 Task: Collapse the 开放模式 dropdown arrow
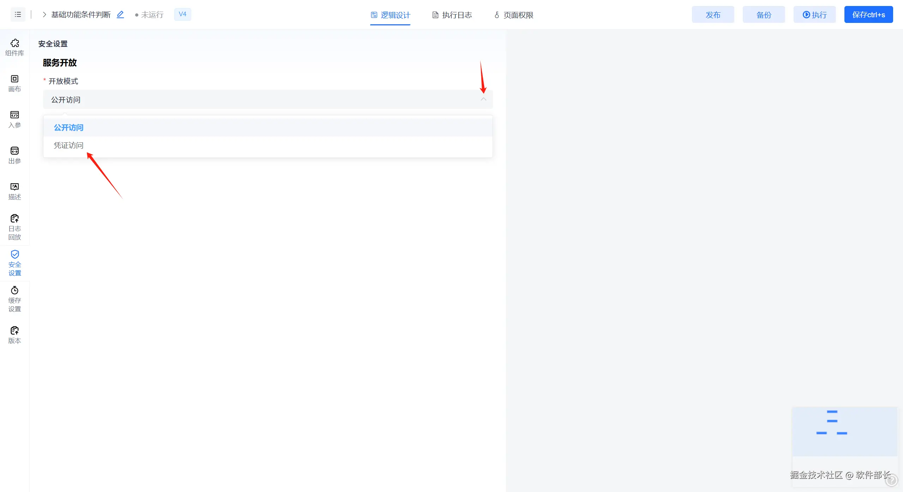pos(483,99)
